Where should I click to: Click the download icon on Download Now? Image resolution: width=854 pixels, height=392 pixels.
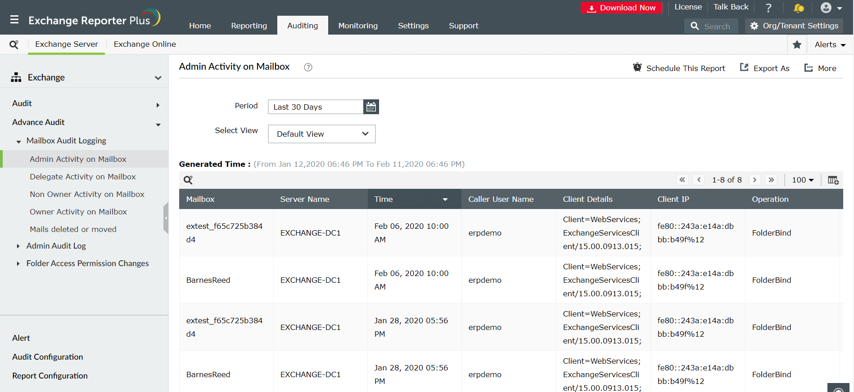(592, 8)
